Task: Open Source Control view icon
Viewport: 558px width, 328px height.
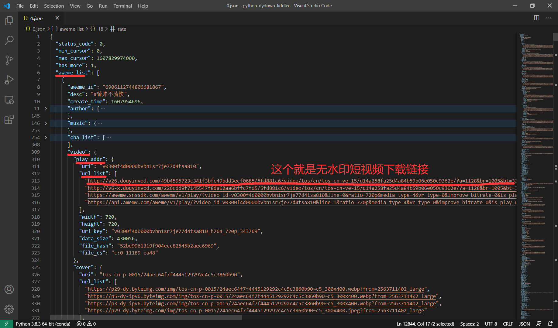Action: point(9,60)
